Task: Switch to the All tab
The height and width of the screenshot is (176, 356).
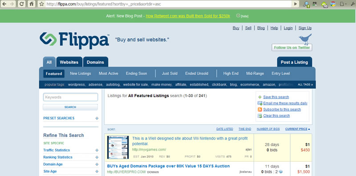Action: click(x=49, y=62)
